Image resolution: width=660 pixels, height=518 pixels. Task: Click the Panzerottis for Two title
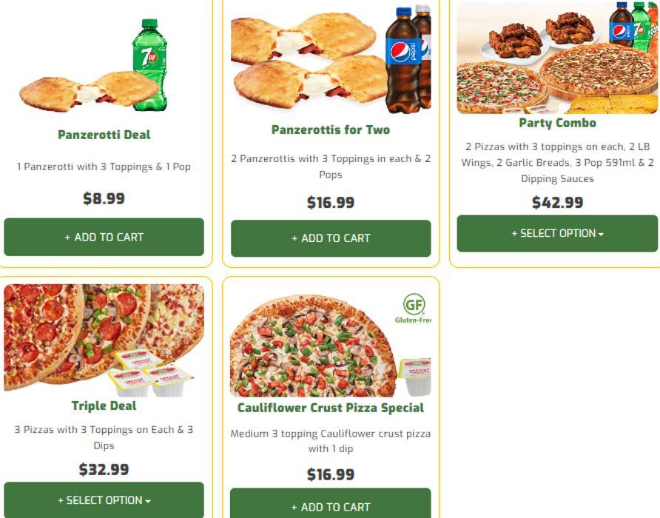[x=331, y=129]
